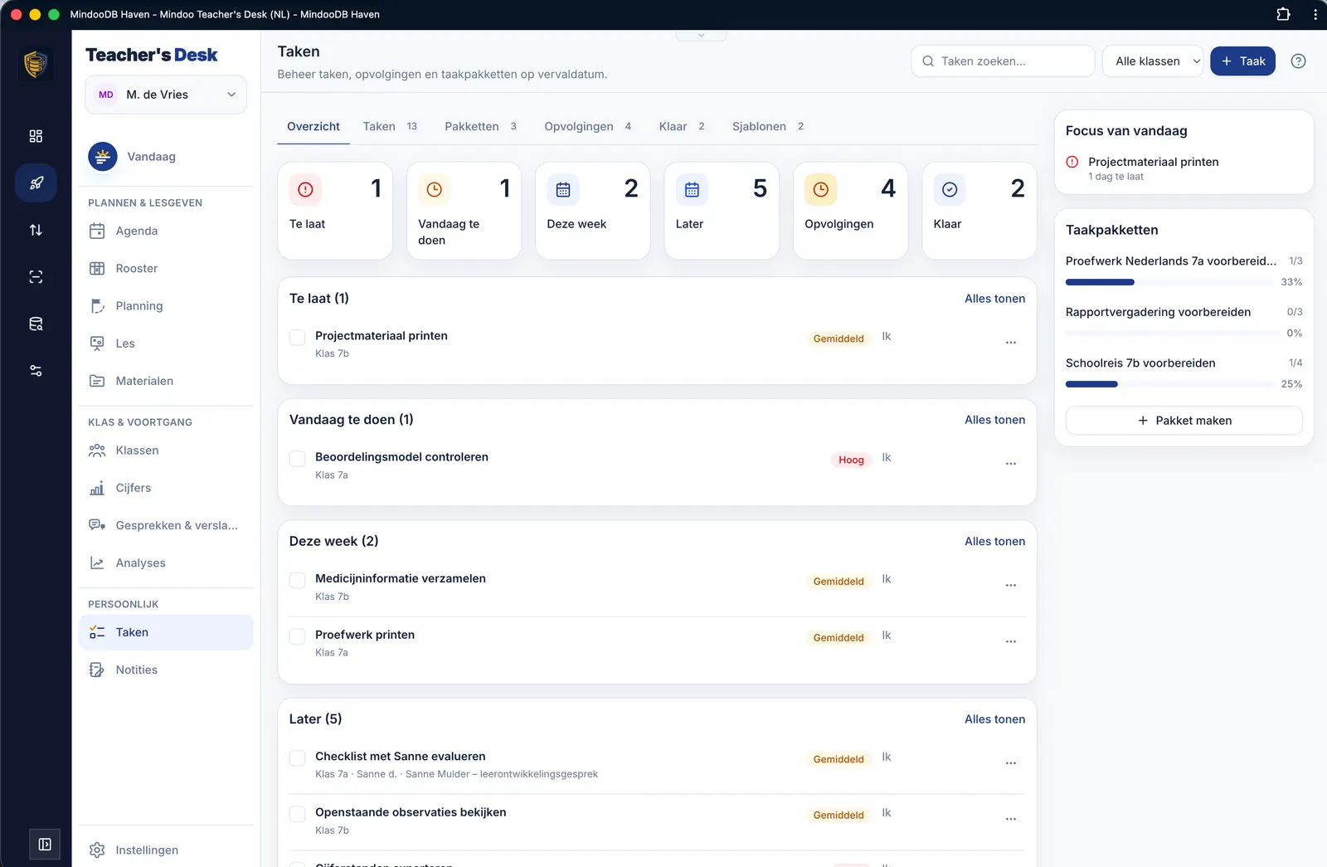Open Notities note icon in sidebar
Viewport: 1327px width, 867px height.
pos(97,670)
